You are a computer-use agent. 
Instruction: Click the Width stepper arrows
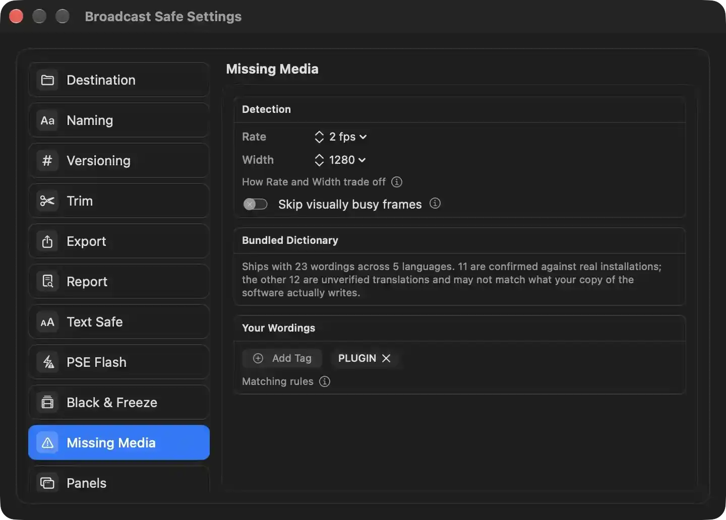(x=319, y=160)
